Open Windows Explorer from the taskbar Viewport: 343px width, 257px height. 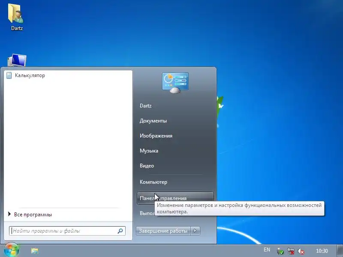(x=35, y=251)
